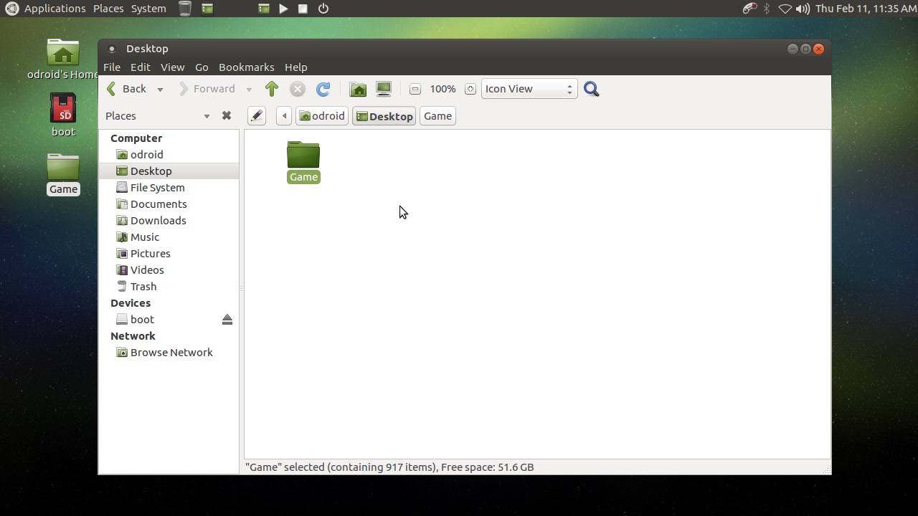918x516 pixels.
Task: Eject the boot device
Action: (227, 320)
